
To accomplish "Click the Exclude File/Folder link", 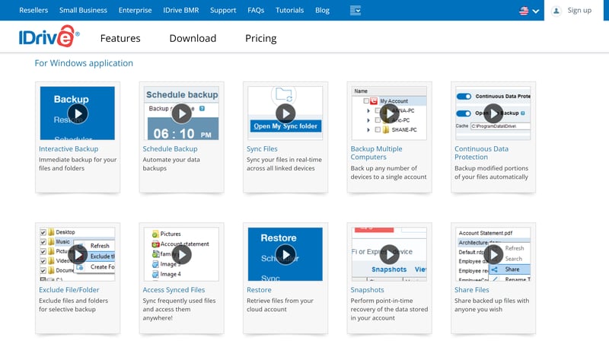I will click(x=69, y=290).
